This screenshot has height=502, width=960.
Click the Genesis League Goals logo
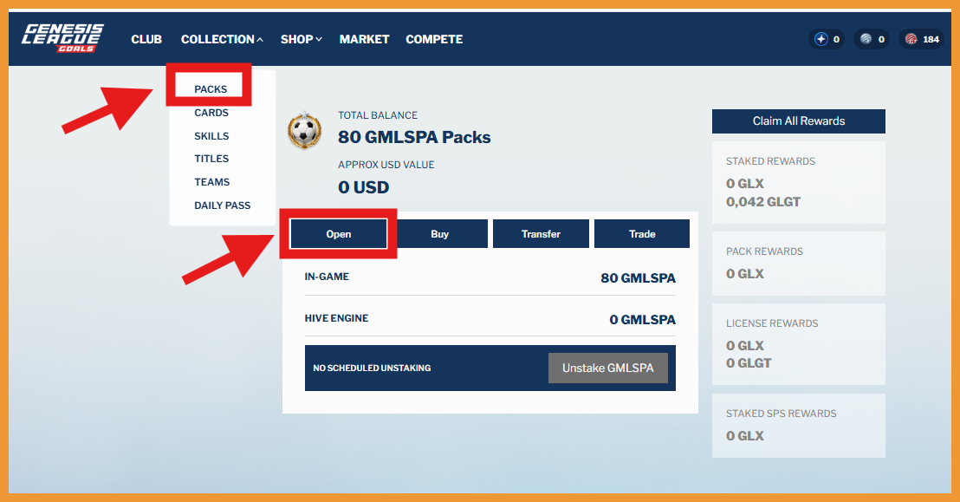[62, 38]
